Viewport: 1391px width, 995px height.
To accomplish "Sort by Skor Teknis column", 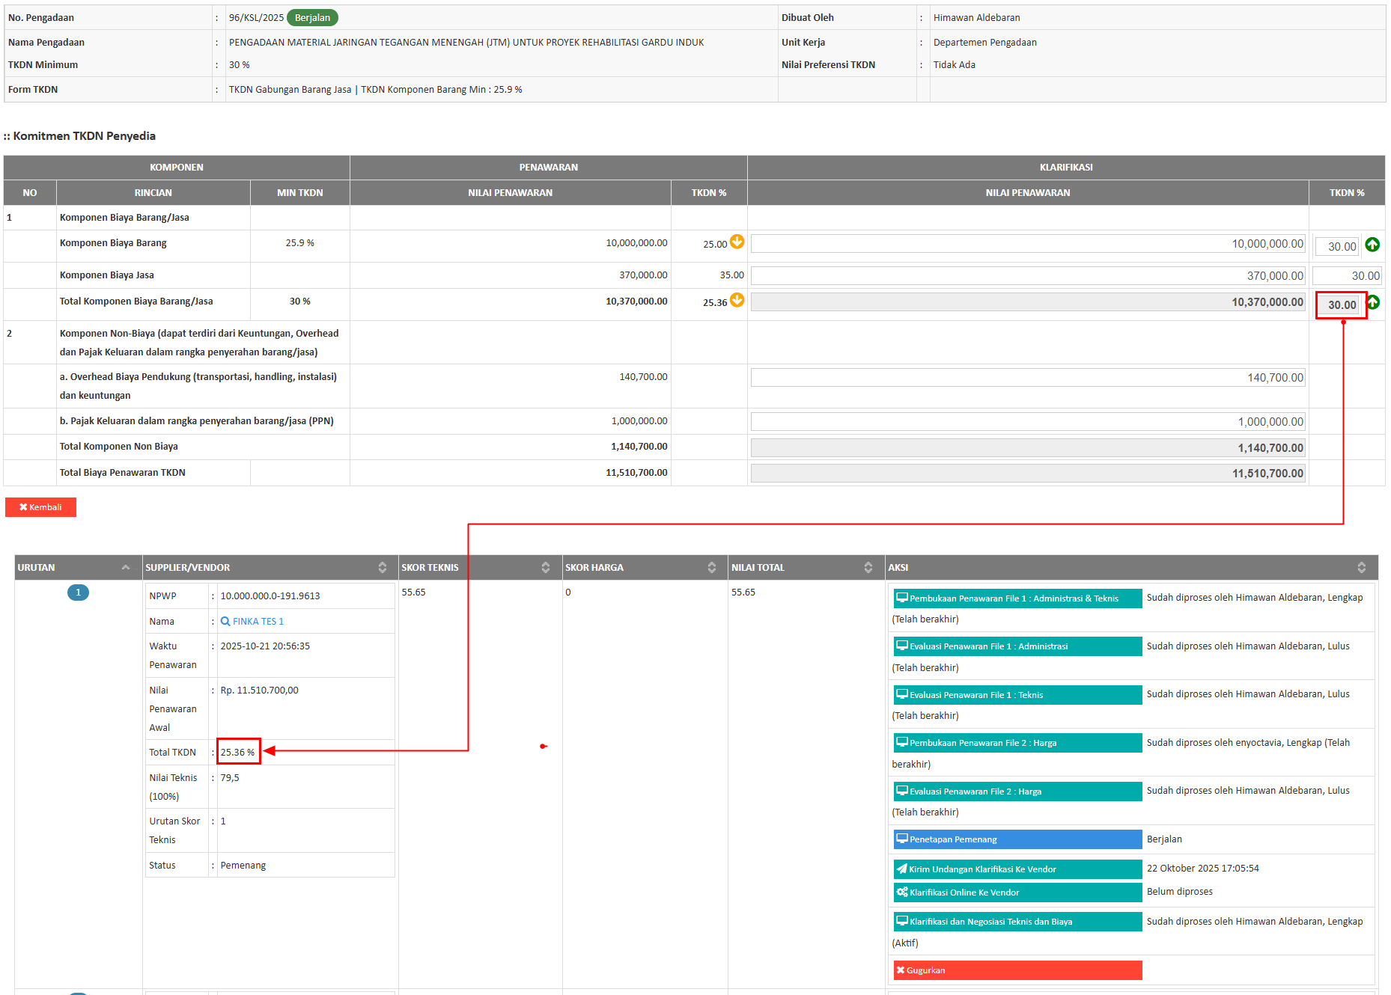I will [545, 568].
